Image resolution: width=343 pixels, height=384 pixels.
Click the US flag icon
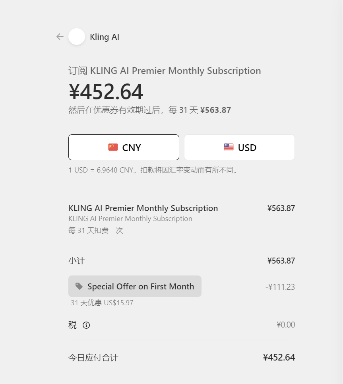point(229,147)
